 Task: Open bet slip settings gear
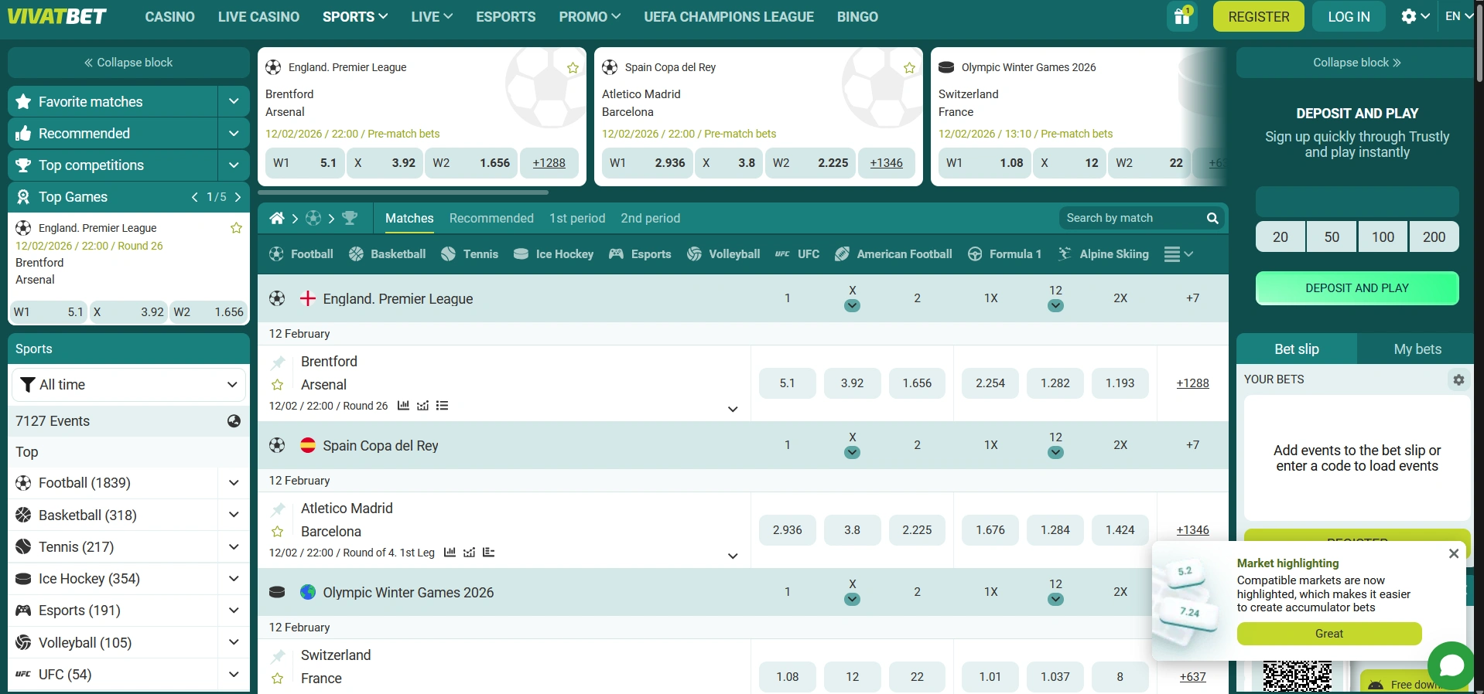(x=1458, y=379)
